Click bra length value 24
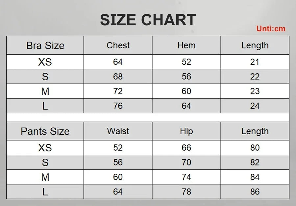Screen dimensions: 296x206 click(255, 106)
